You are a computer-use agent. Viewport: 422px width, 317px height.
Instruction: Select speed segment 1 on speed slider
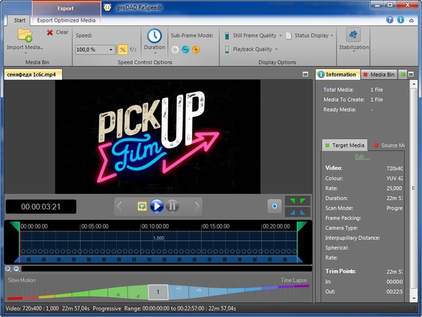pos(158,292)
